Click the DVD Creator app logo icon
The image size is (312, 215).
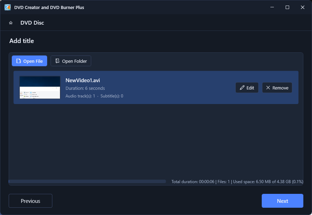[8, 7]
